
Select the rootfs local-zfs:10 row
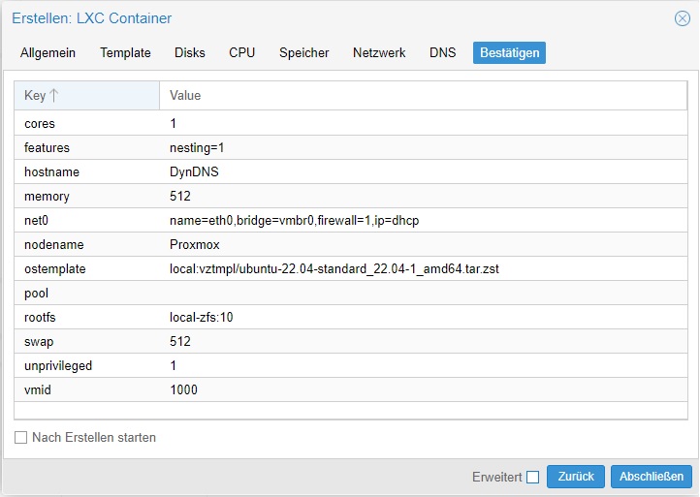(350, 317)
